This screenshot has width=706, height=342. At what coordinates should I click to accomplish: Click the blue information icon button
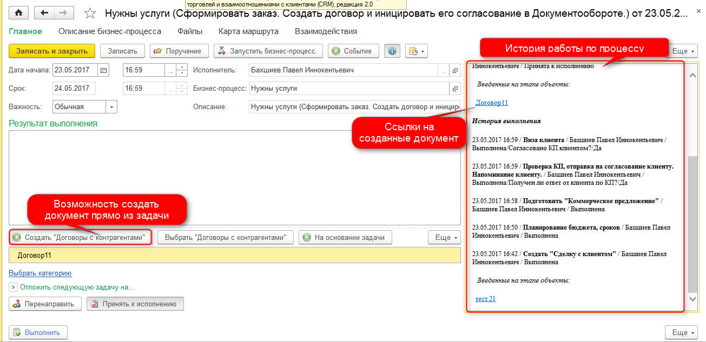pyautogui.click(x=392, y=51)
